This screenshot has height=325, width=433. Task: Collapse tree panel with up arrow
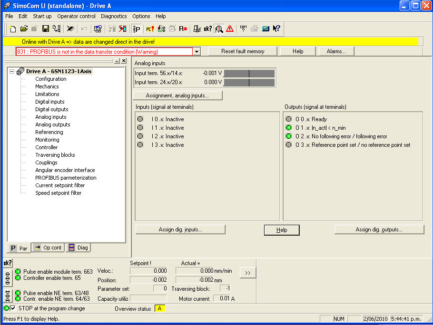117,61
